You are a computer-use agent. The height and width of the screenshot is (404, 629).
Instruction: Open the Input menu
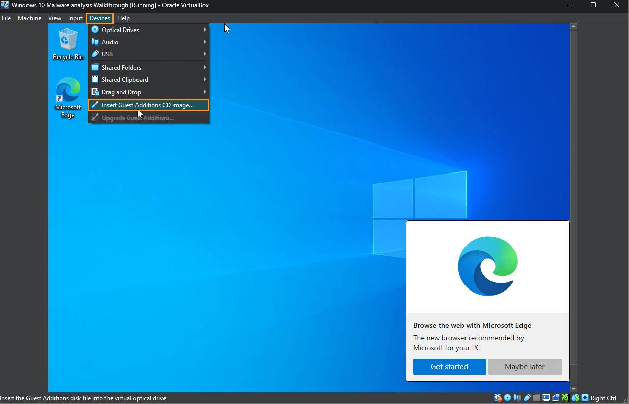pyautogui.click(x=75, y=18)
